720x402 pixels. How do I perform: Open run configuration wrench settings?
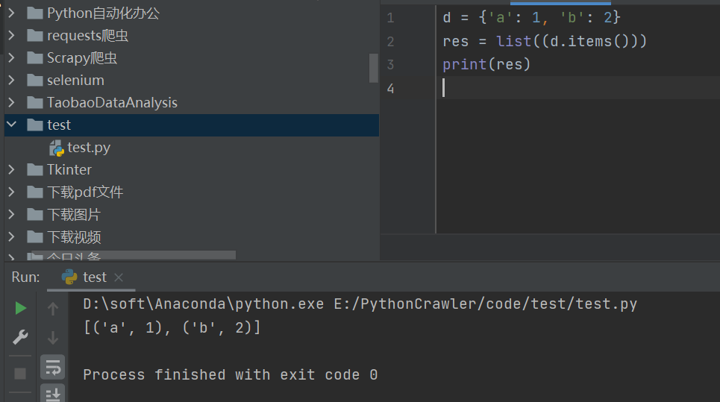(x=21, y=338)
